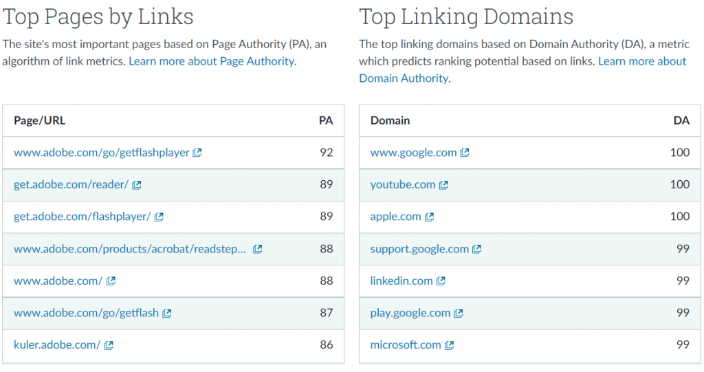Open external-link icon beside kuler.adobe.com/
704x372 pixels.
[109, 345]
